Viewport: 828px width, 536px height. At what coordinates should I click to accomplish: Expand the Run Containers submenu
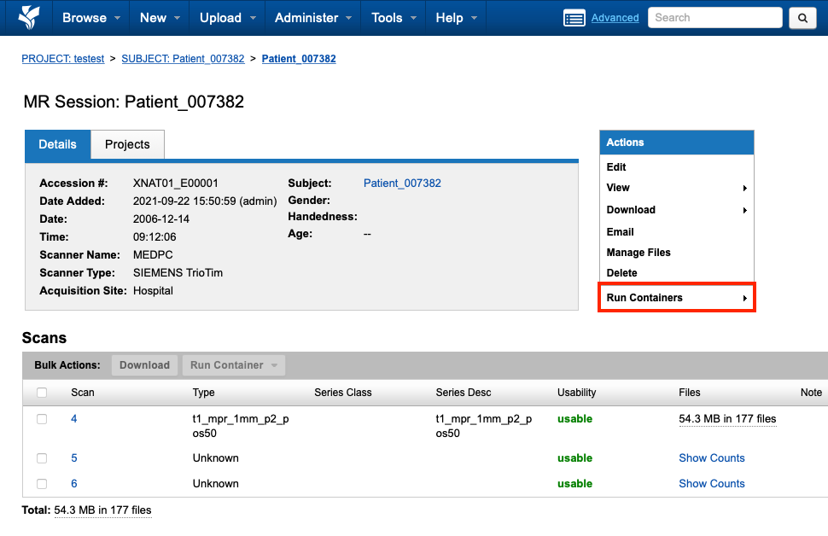pyautogui.click(x=676, y=298)
